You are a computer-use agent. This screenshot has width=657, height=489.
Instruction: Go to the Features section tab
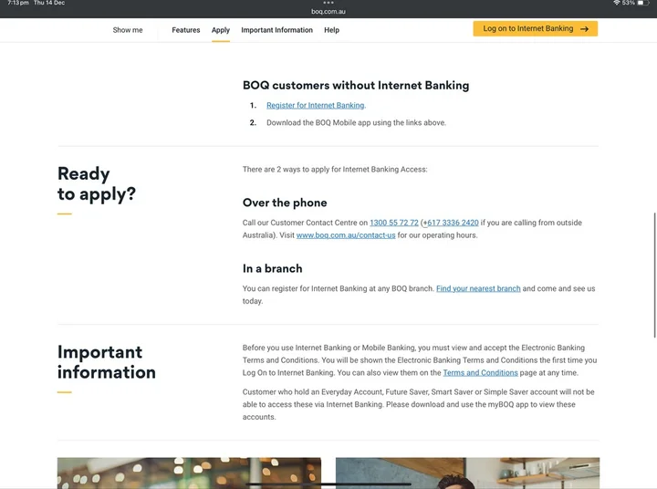185,30
